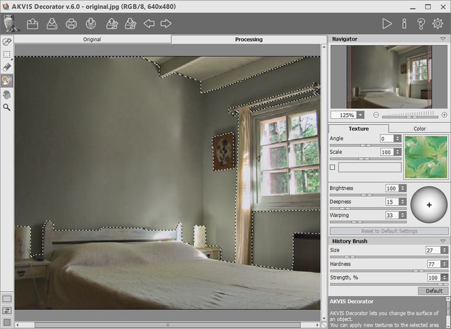Select the rectangular Selection tool
Image resolution: width=451 pixels, height=329 pixels.
coord(6,54)
